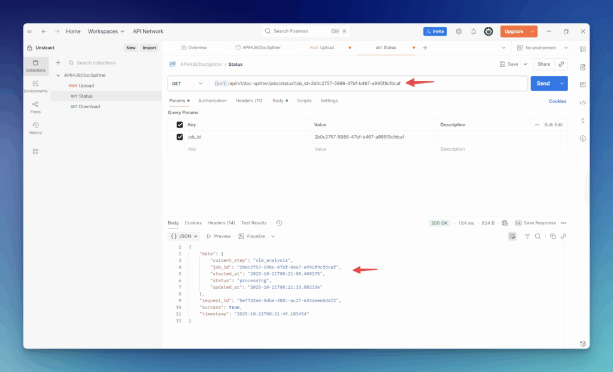Switch to the POST Upload tab
This screenshot has width=613, height=372.
pos(322,48)
